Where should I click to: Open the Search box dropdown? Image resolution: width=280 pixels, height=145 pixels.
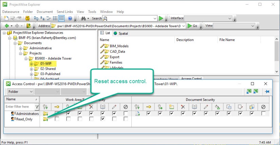pos(155,18)
